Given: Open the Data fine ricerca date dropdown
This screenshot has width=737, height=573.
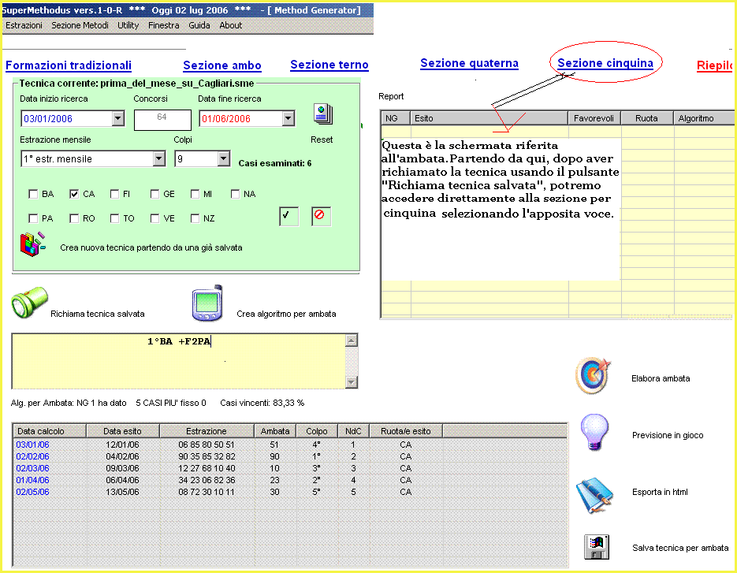Looking at the screenshot, I should (x=288, y=118).
